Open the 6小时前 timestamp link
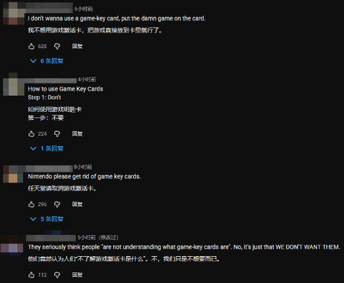The width and height of the screenshot is (344, 283). (x=84, y=9)
